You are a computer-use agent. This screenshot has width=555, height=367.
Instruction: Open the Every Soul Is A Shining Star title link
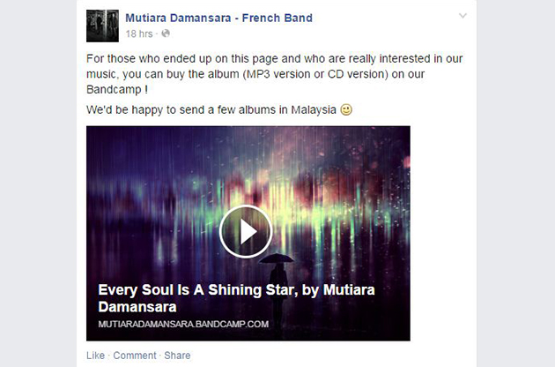click(x=236, y=298)
